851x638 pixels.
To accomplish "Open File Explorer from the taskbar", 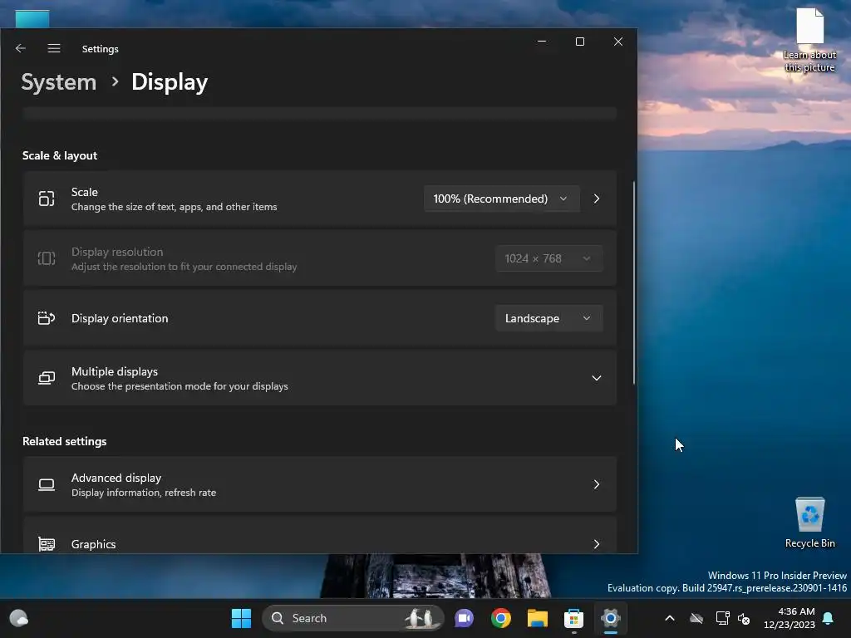I will point(538,618).
